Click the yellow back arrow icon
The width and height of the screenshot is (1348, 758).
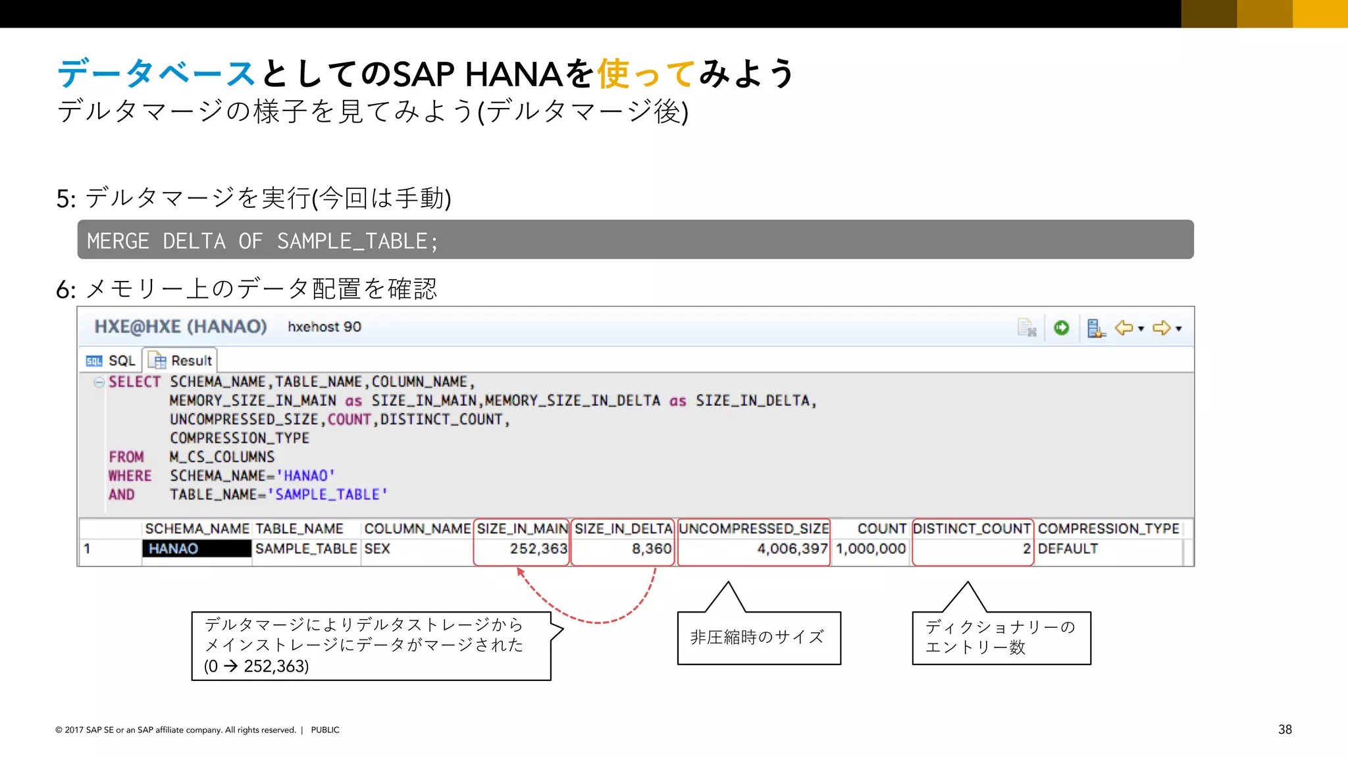(1124, 328)
